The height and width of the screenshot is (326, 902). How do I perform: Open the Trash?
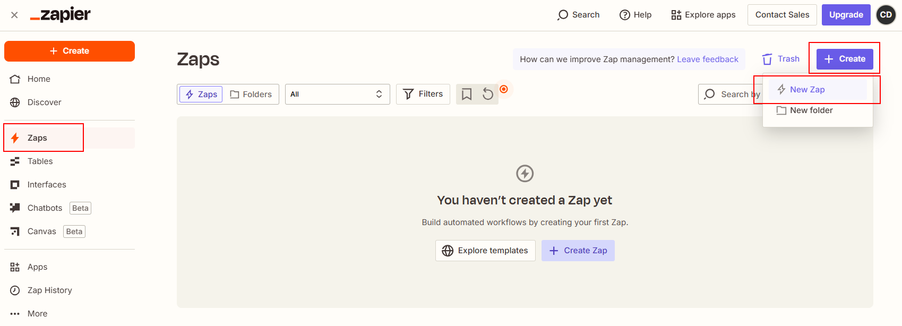pyautogui.click(x=780, y=59)
